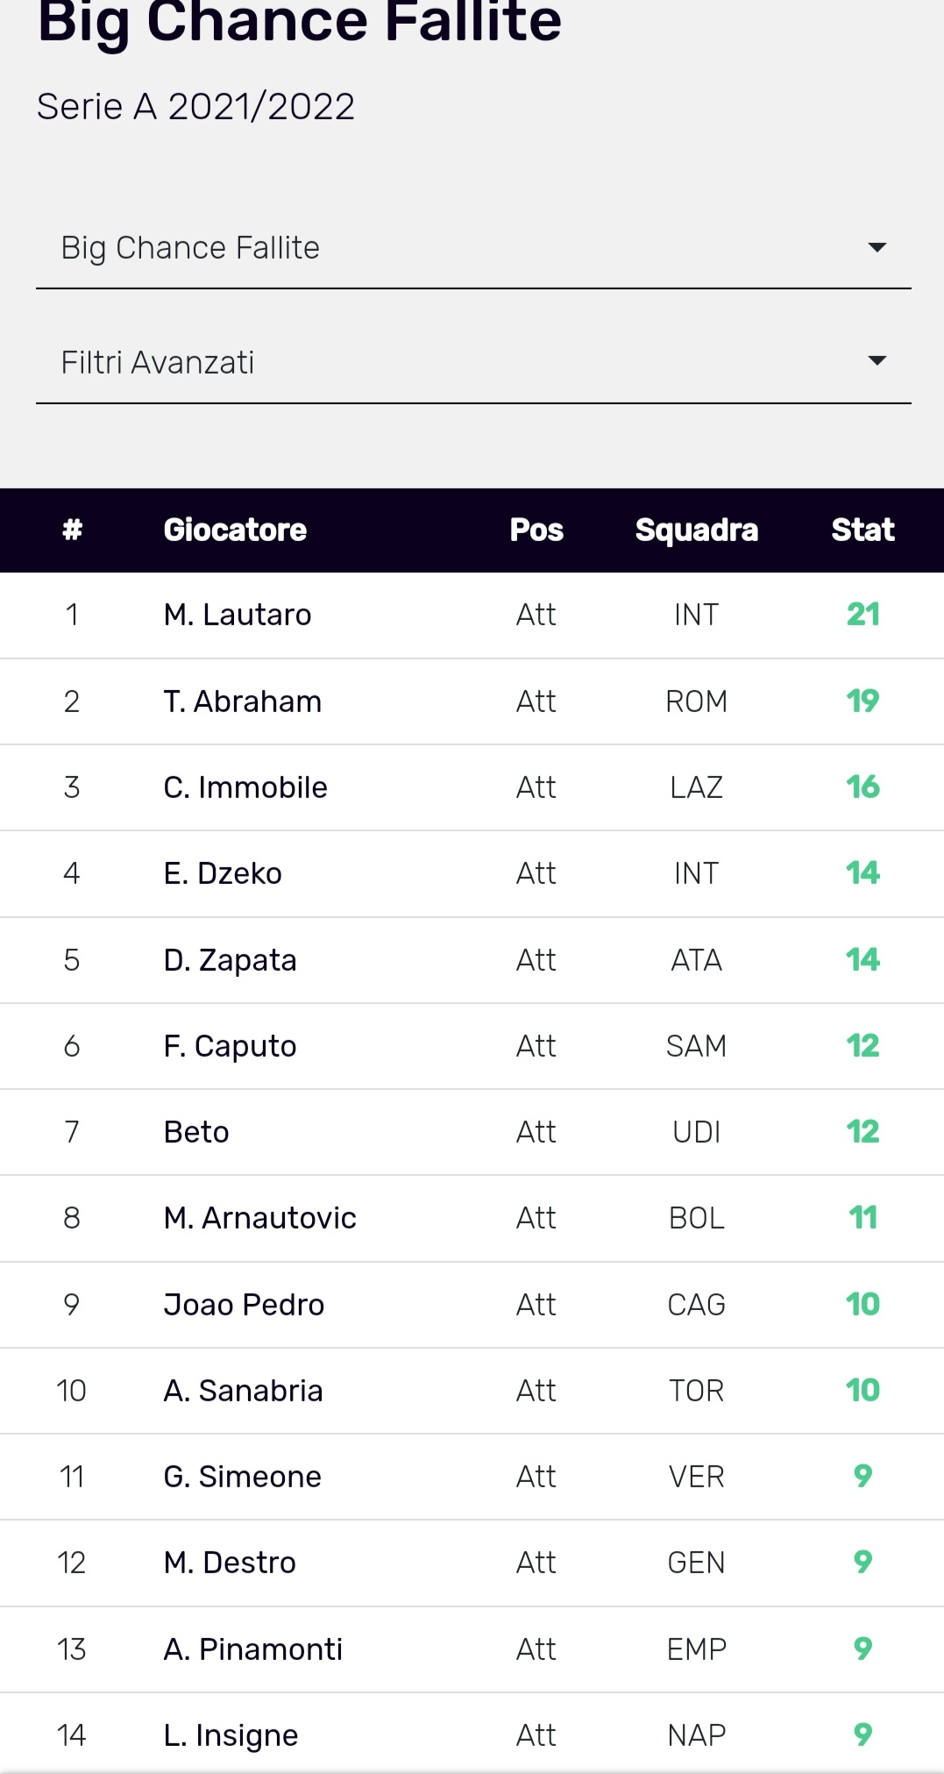
Task: Open player C. Immobile
Action: pos(245,787)
